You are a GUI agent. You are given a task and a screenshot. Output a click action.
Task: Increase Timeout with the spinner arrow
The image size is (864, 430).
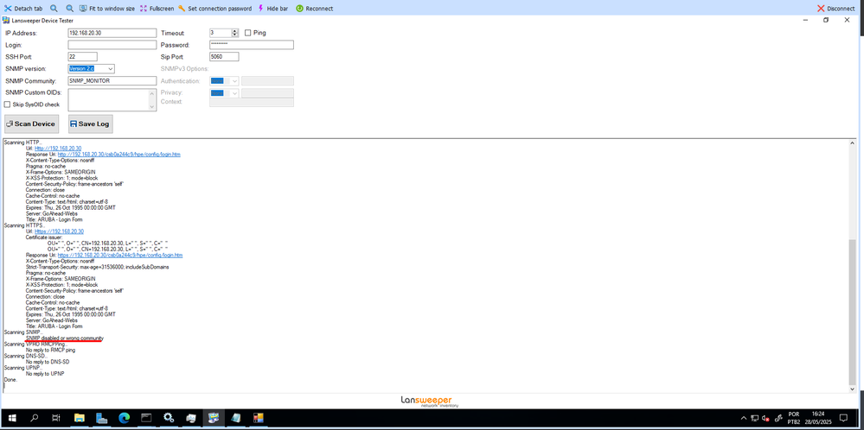[235, 30]
